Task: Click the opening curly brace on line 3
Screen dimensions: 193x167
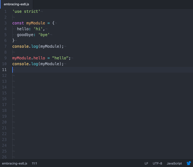Action: tap(53, 23)
